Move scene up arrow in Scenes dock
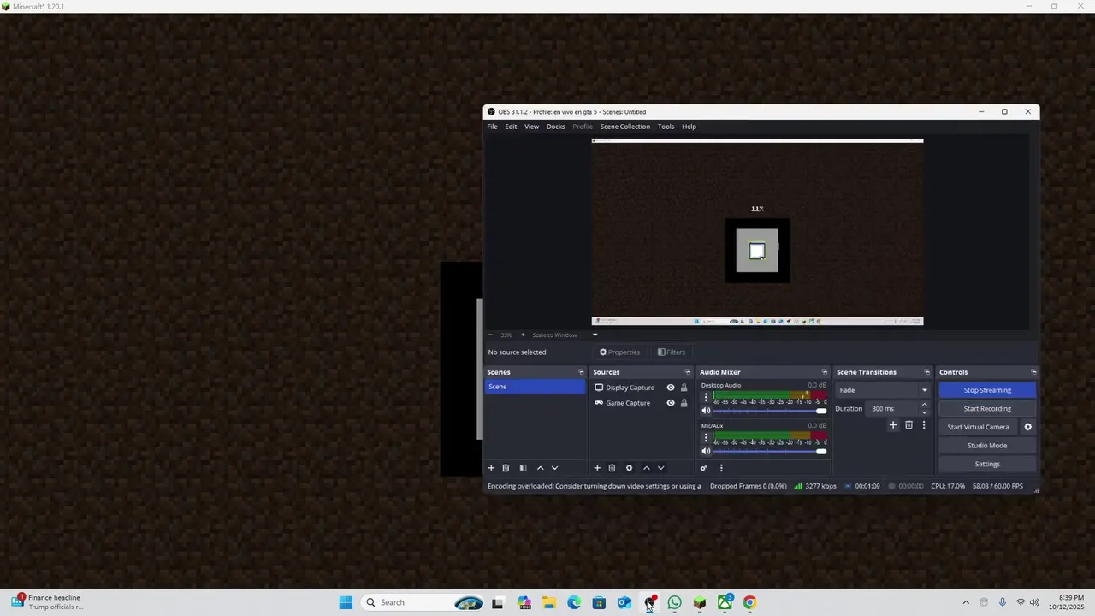 [x=540, y=468]
